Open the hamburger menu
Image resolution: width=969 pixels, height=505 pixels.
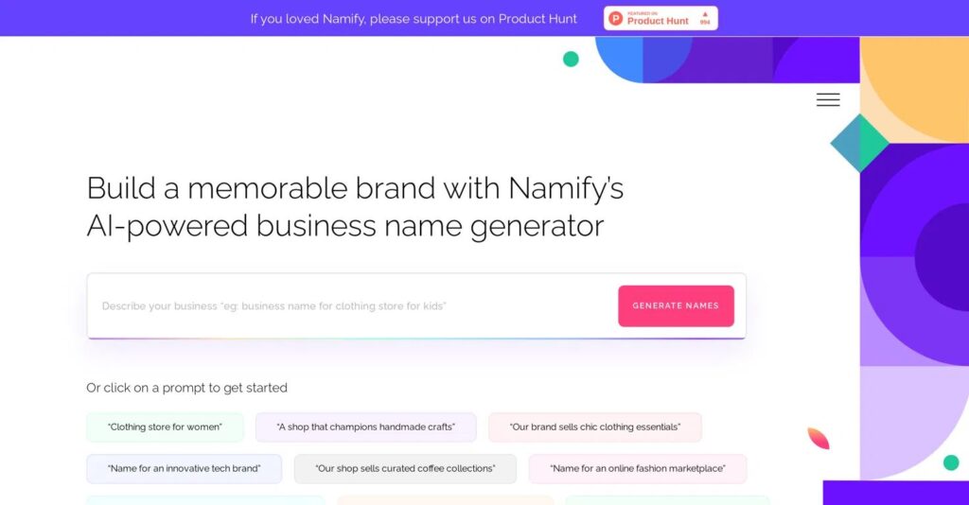coord(828,100)
